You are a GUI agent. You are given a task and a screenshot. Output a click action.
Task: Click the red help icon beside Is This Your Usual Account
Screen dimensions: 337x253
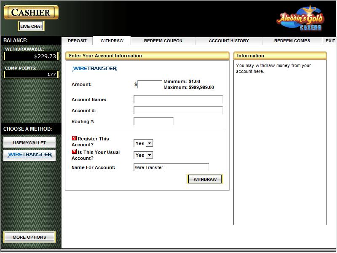click(74, 152)
